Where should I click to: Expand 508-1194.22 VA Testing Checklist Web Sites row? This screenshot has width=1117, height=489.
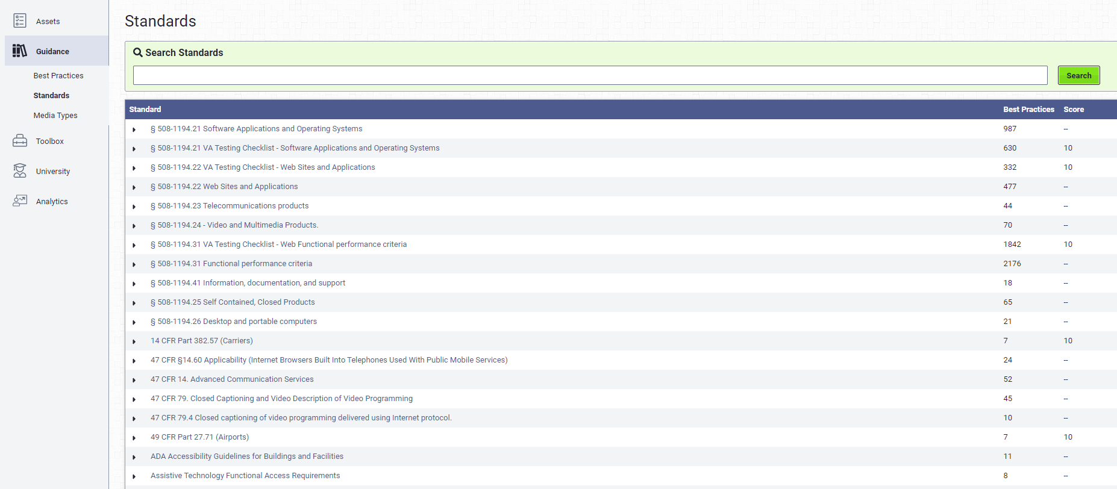point(134,168)
